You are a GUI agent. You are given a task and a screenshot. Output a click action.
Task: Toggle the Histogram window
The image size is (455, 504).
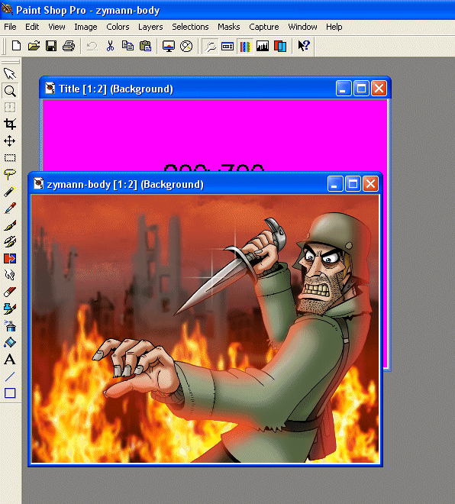(x=263, y=47)
